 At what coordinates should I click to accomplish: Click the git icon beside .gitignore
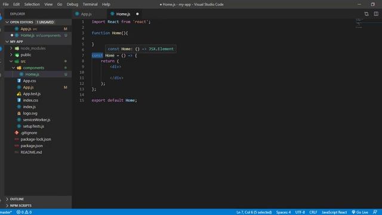(x=17, y=133)
